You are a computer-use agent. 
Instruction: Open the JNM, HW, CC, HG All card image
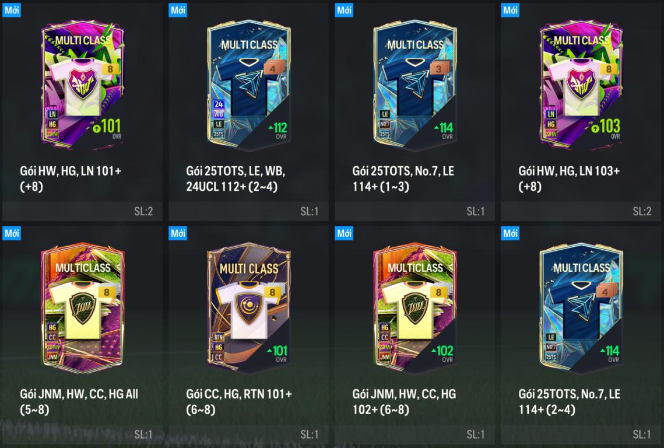[83, 308]
